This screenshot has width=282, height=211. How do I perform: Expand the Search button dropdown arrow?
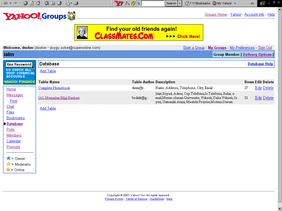(x=180, y=3)
